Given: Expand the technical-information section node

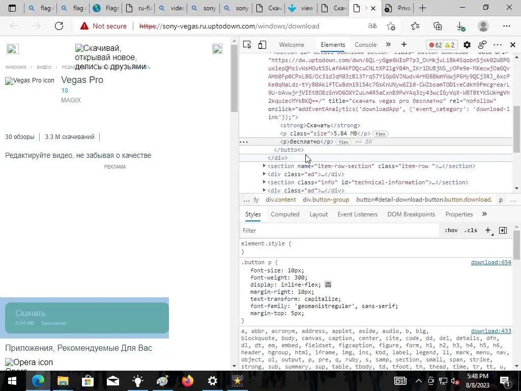Looking at the screenshot, I should pos(264,182).
